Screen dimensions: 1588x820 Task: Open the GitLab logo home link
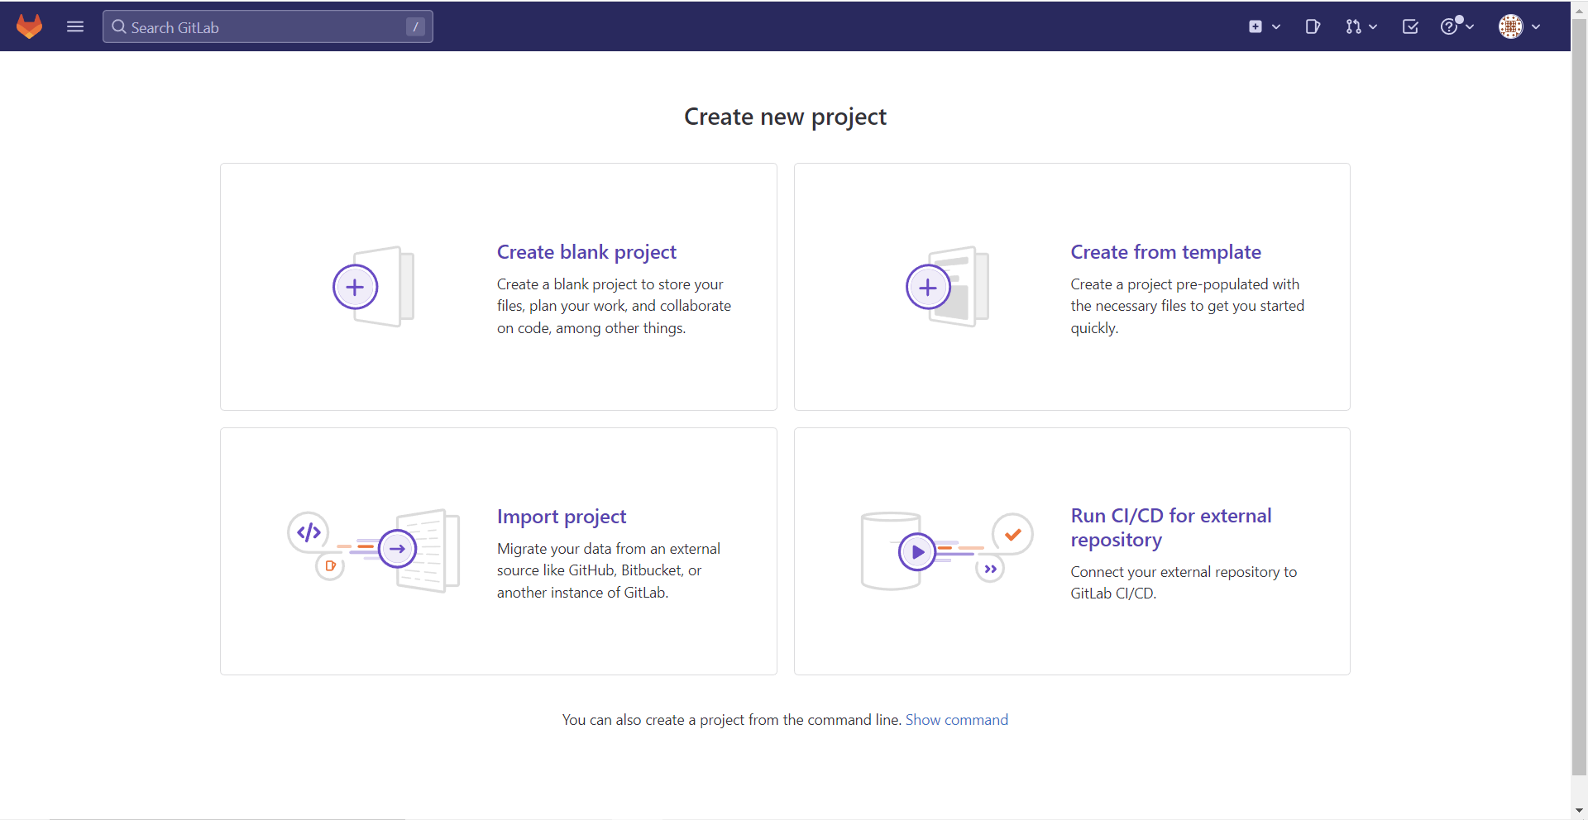pyautogui.click(x=30, y=26)
